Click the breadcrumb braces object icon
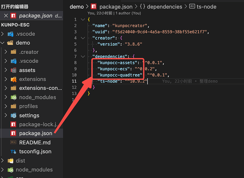Image resolution: width=244 pixels, height=178 pixels. [x=142, y=6]
